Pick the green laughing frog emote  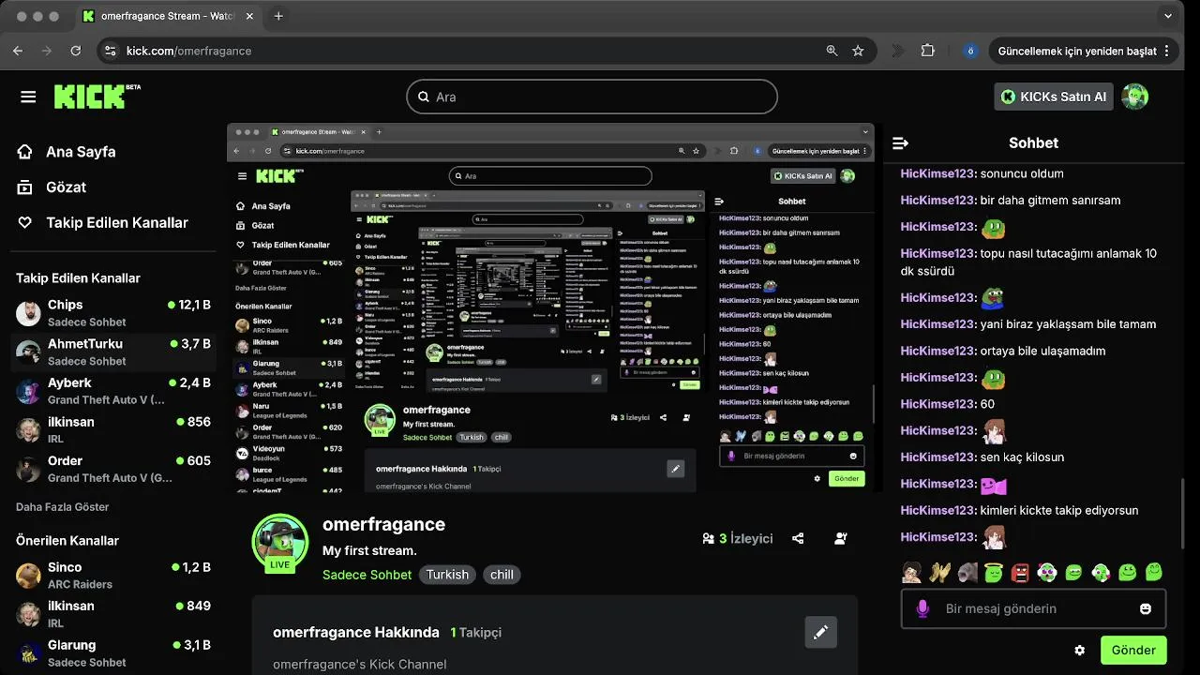pyautogui.click(x=1074, y=572)
